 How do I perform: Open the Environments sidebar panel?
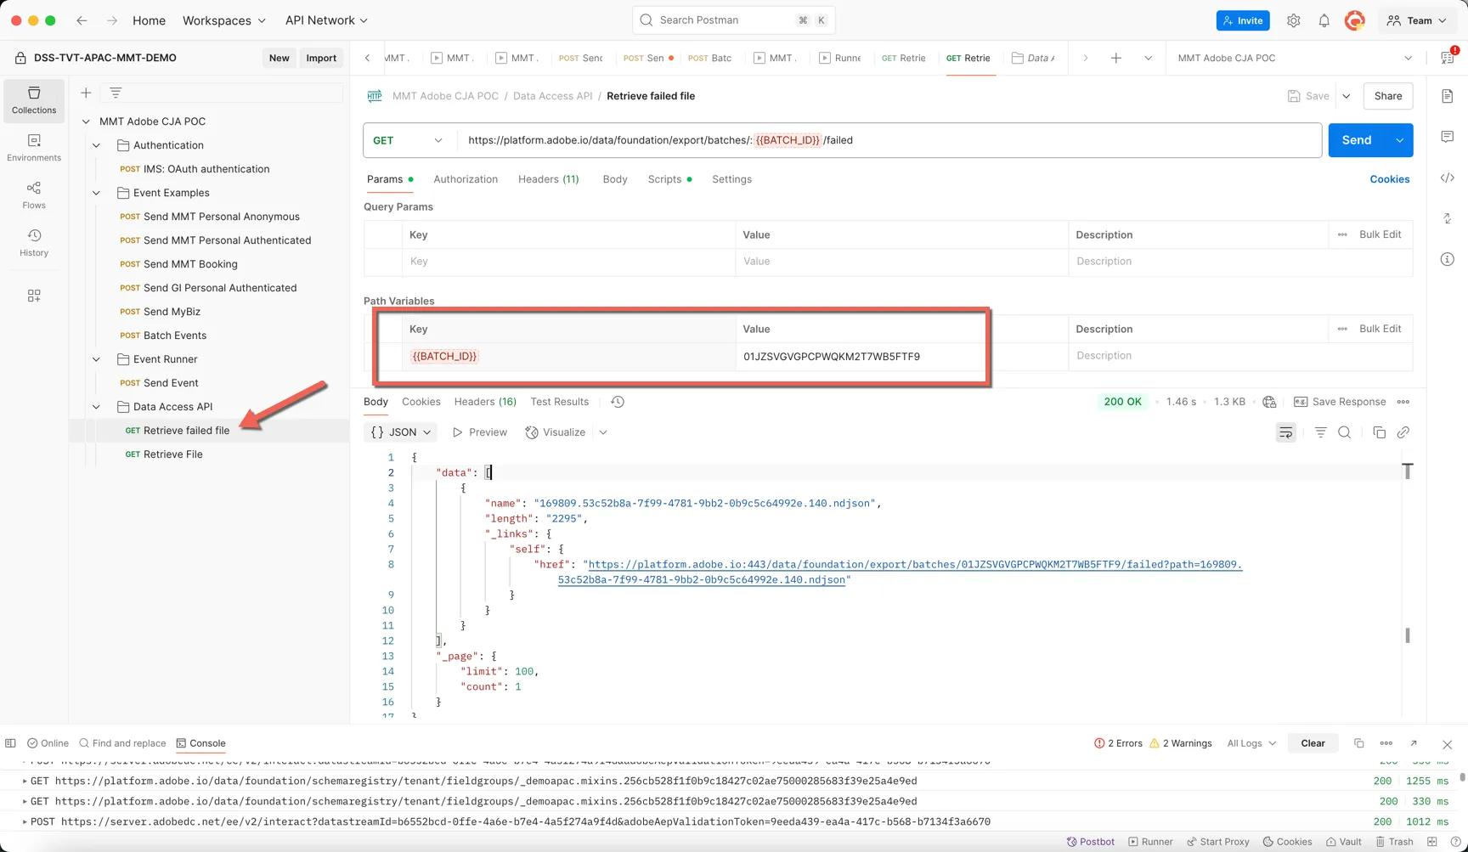pos(34,148)
